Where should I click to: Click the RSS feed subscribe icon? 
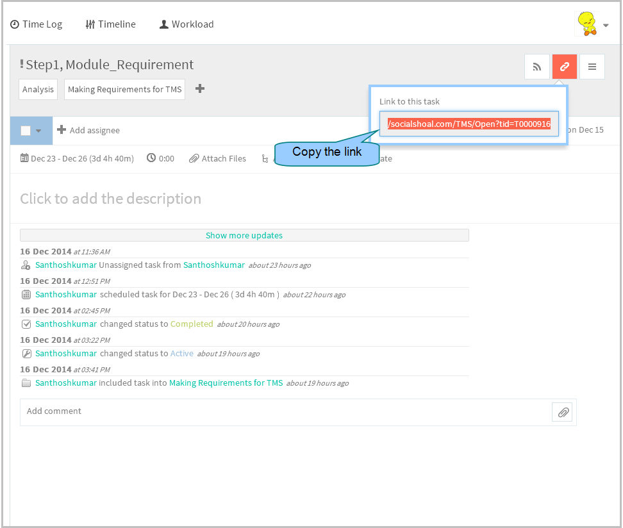tap(536, 67)
